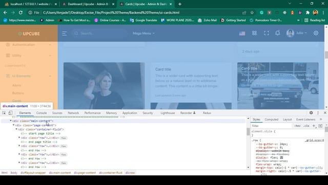Image resolution: width=328 pixels, height=185 pixels.
Task: Close the Cards Upcube tab
Action: pyautogui.click(x=171, y=4)
